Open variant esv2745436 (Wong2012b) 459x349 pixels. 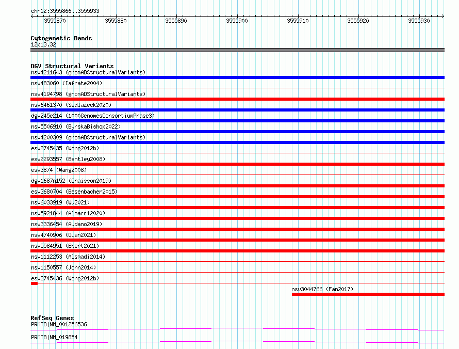[x=65, y=278]
